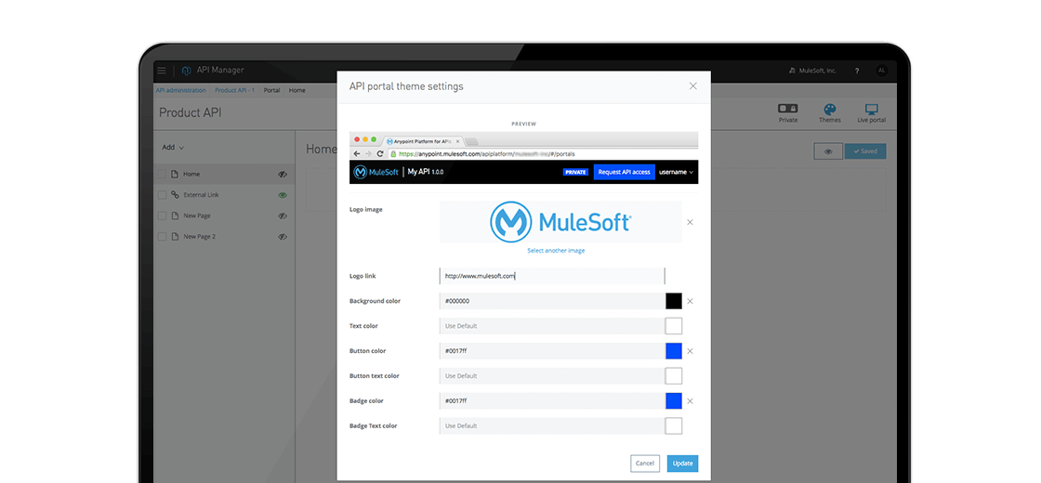The height and width of the screenshot is (483, 1041).
Task: Click the Logo link input field
Action: 552,276
